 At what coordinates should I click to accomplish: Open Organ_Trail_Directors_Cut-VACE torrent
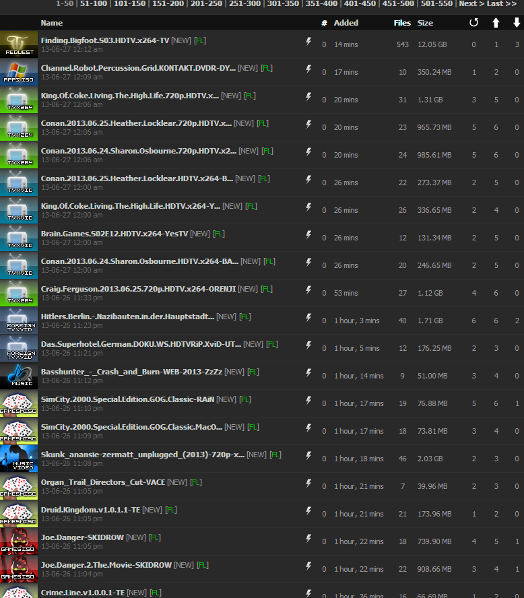click(x=103, y=482)
